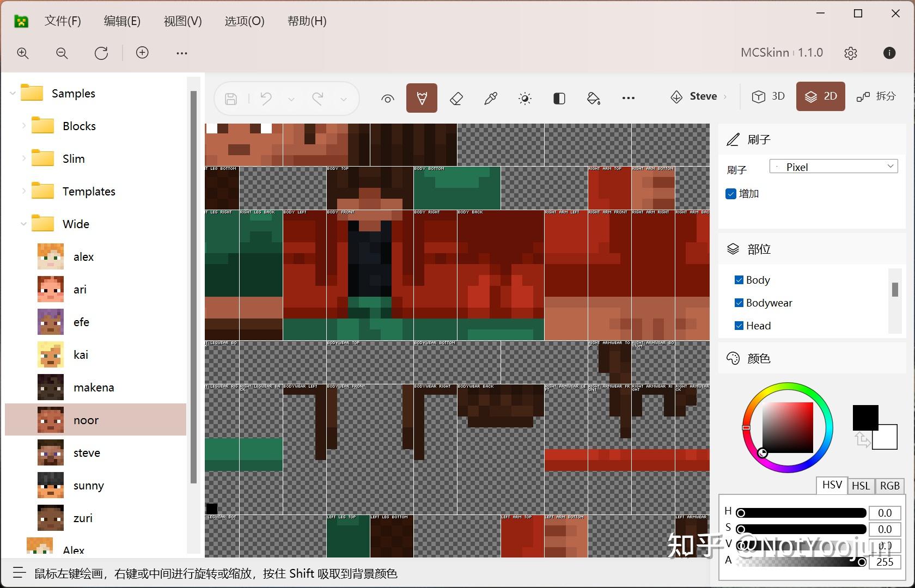The width and height of the screenshot is (915, 588).
Task: Click the S saturation slider
Action: [x=801, y=529]
